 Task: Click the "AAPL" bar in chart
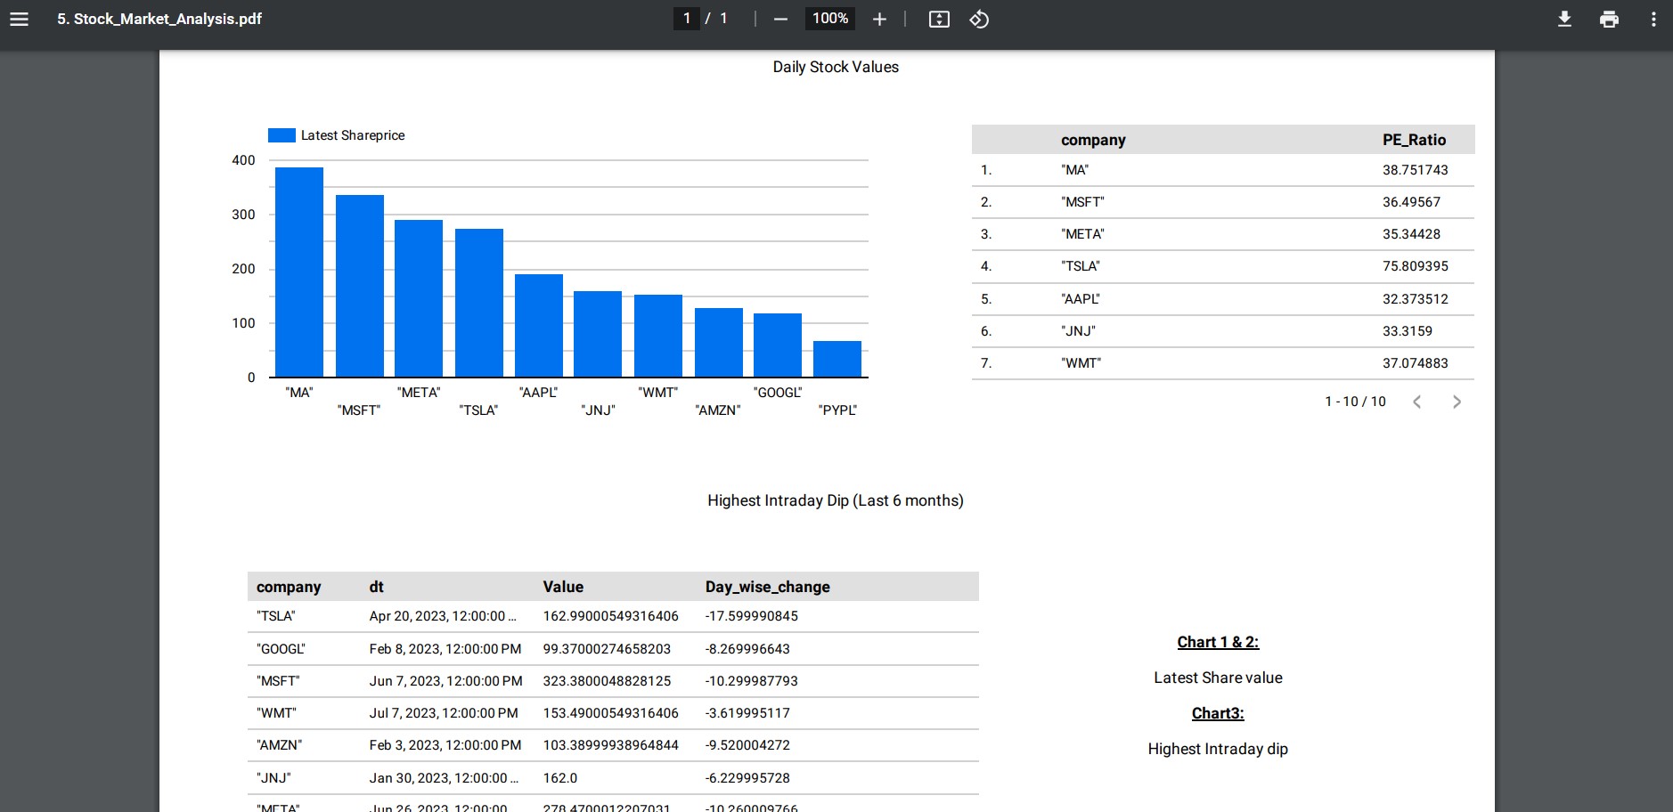[x=539, y=326]
